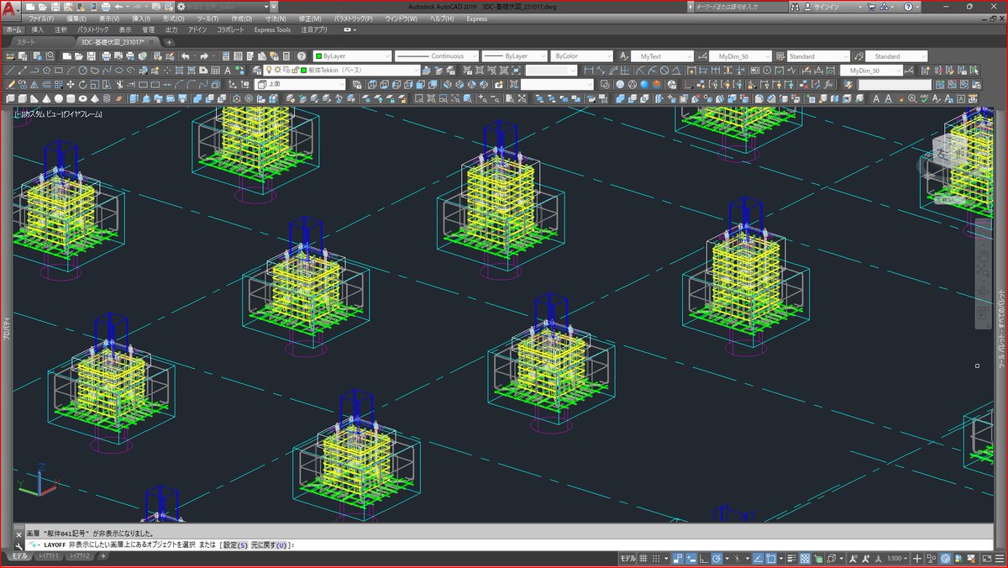Open the 上面 view dropdown
1008x568 pixels.
click(x=301, y=85)
